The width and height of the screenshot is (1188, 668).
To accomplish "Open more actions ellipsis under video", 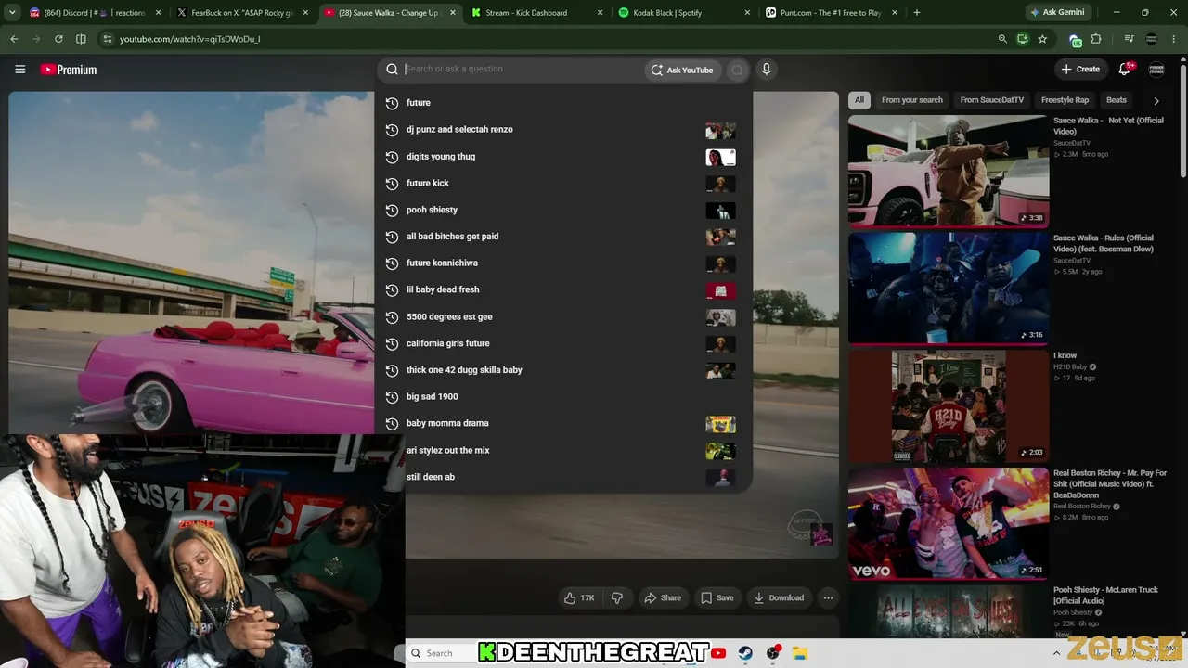I will (x=828, y=598).
